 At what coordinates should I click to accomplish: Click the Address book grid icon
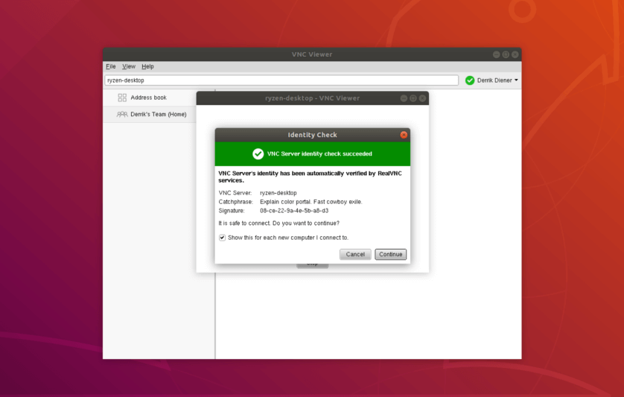tap(122, 98)
